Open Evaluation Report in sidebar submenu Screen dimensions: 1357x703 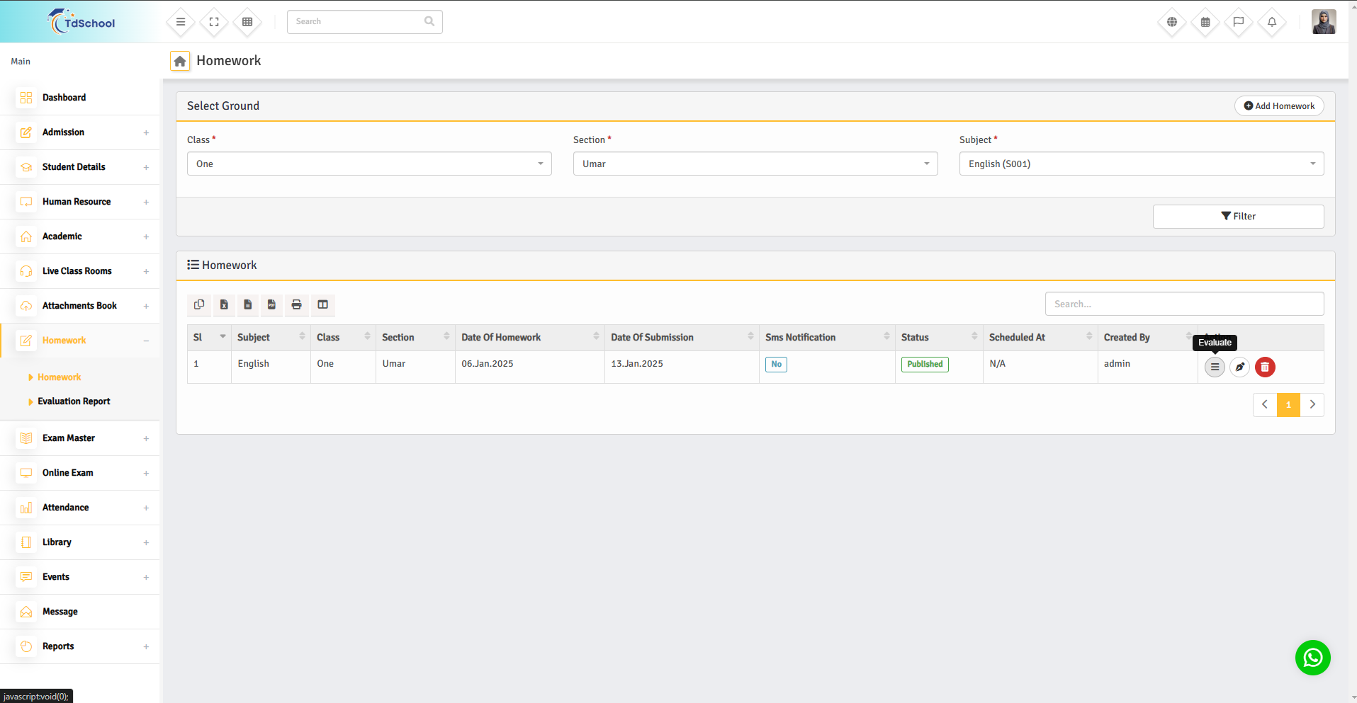(74, 401)
